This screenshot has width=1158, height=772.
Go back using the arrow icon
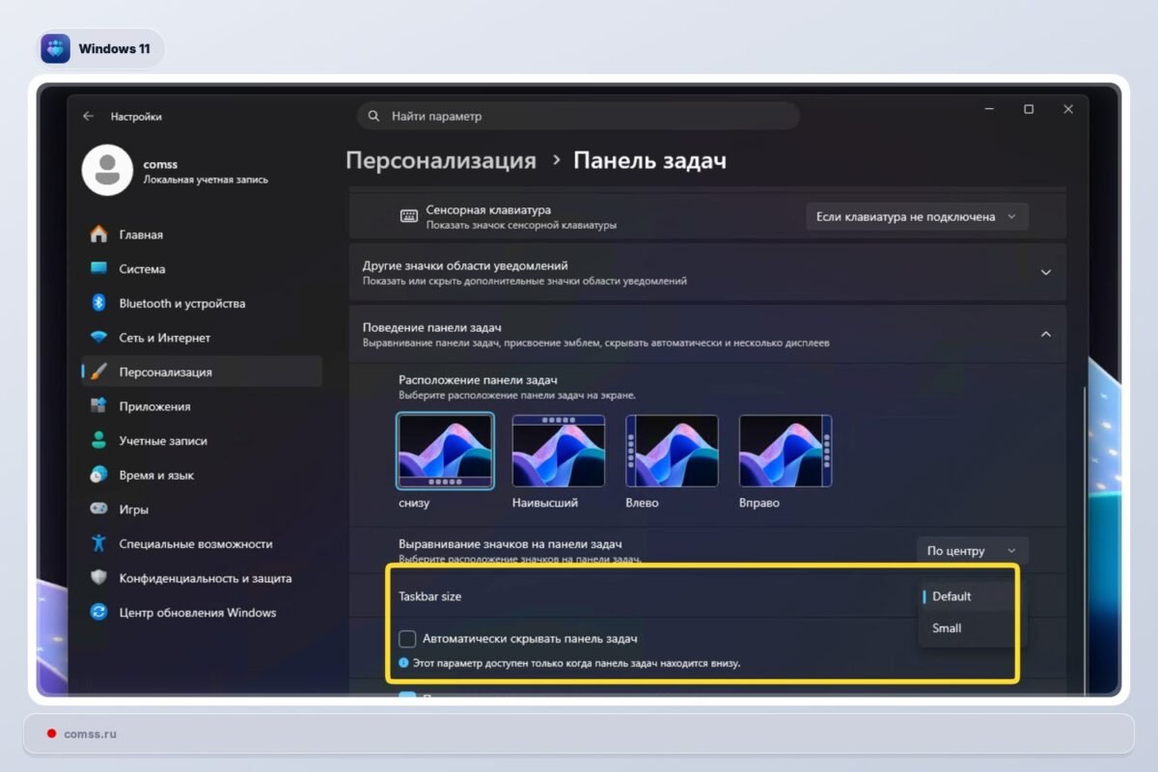(89, 116)
